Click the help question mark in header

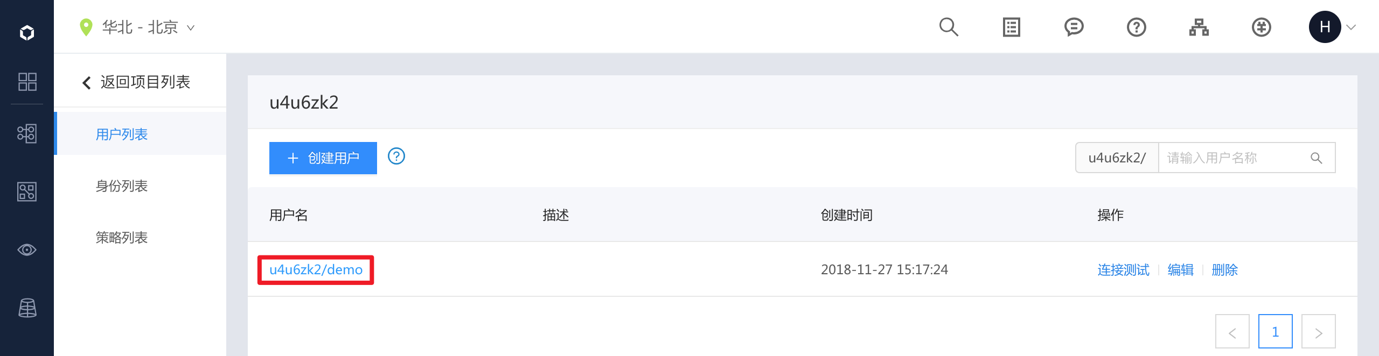coord(1136,27)
